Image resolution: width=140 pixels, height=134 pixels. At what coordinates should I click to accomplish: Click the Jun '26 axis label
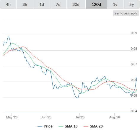tap(46, 117)
